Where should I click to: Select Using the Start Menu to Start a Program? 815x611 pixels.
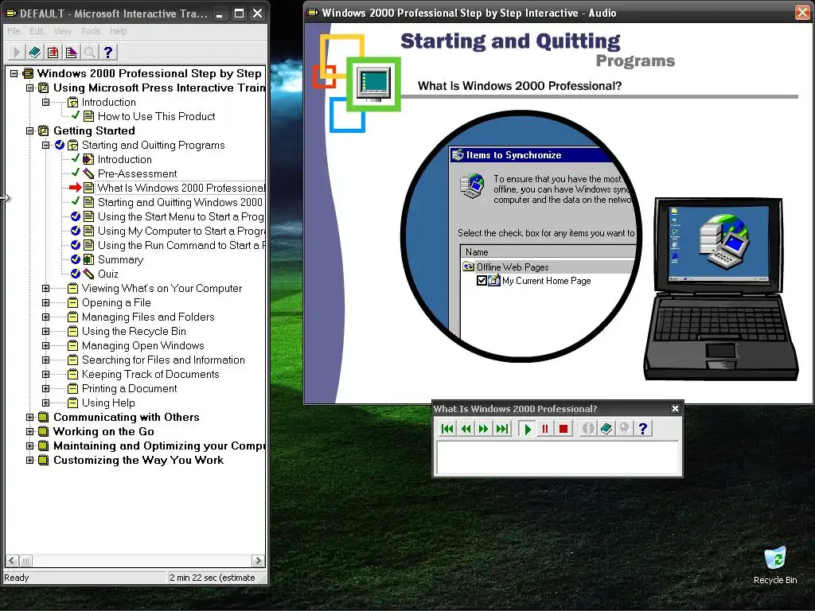click(x=181, y=216)
